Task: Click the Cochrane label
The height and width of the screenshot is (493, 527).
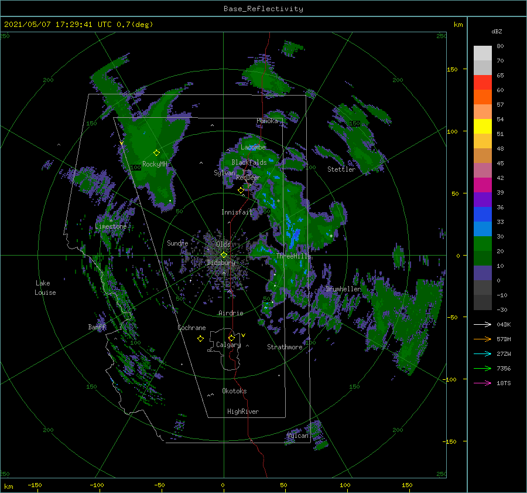Action: coord(191,328)
